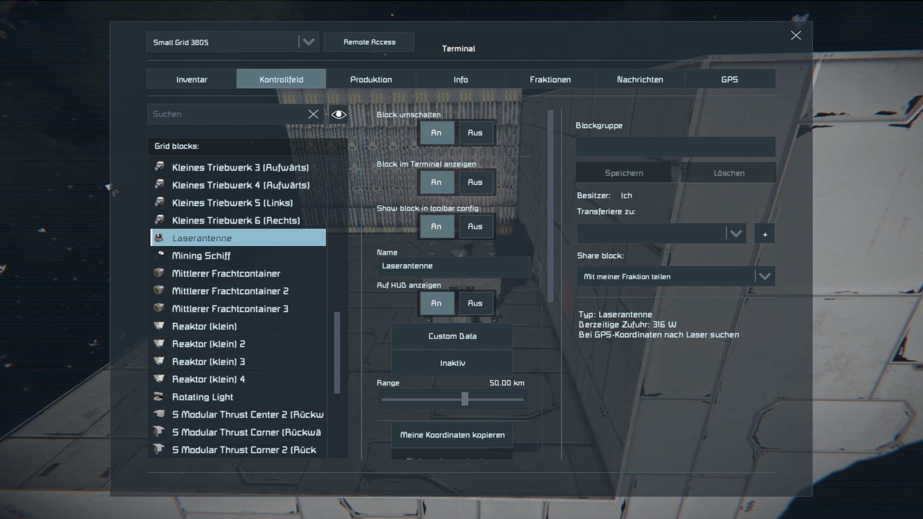Expand the Small Grid 3805 dropdown
923x519 pixels.
(308, 42)
